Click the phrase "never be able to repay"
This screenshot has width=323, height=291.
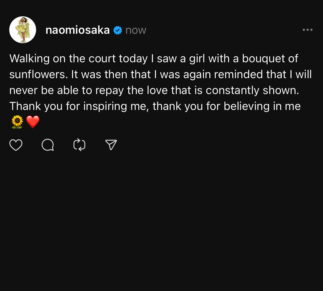click(66, 90)
